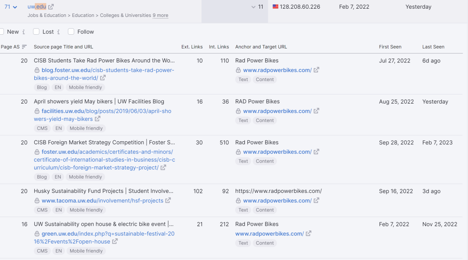The image size is (468, 260).
Task: Click Ext. Links value 102
Action: (198, 191)
